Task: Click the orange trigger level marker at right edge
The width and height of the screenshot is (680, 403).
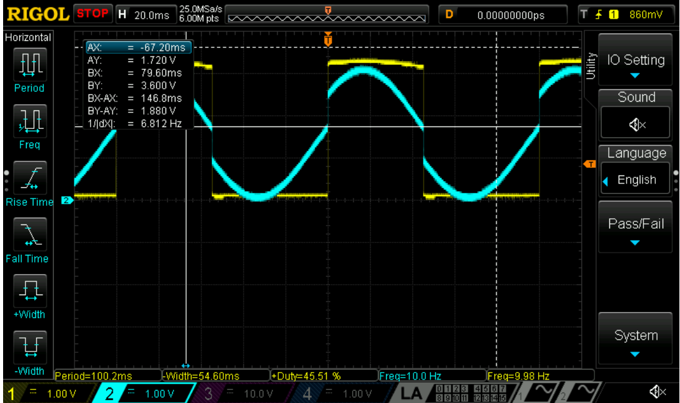Action: (x=589, y=164)
